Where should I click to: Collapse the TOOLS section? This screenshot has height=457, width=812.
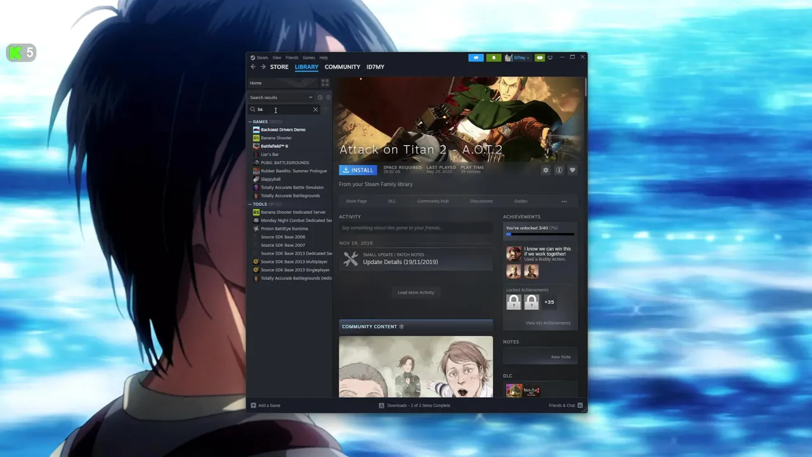250,204
